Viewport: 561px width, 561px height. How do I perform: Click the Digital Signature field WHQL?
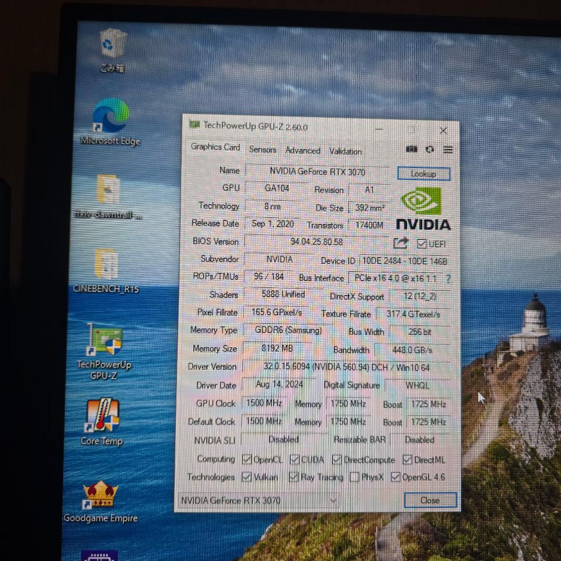coord(417,385)
